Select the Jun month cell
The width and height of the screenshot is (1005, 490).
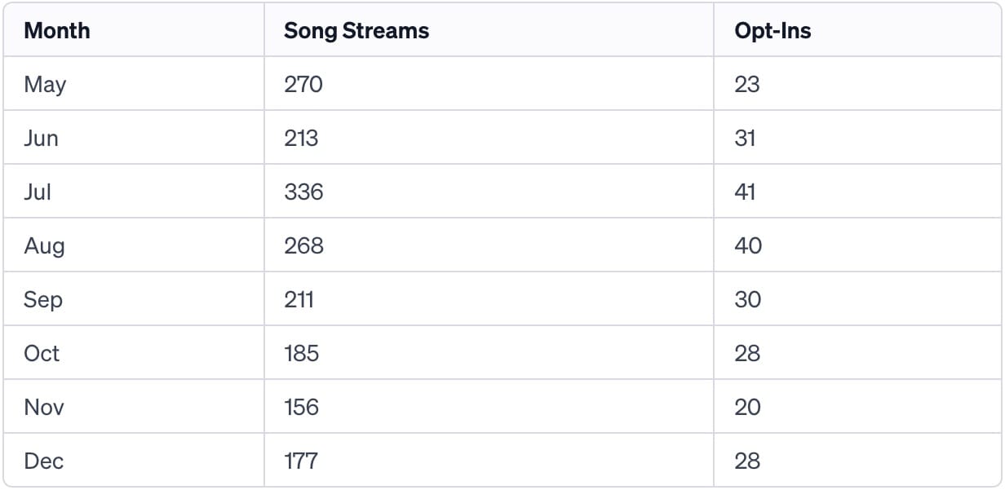(41, 138)
